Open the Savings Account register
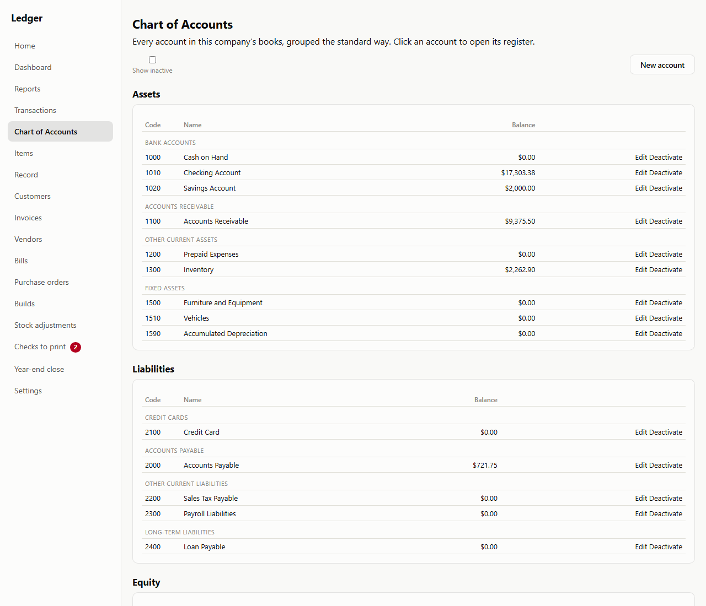 pos(210,188)
